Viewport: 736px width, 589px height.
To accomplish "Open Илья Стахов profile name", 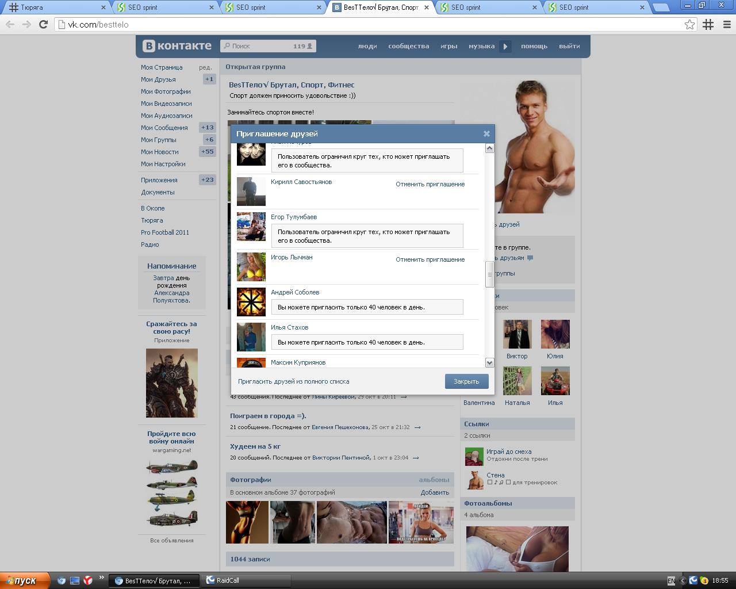I will 289,327.
